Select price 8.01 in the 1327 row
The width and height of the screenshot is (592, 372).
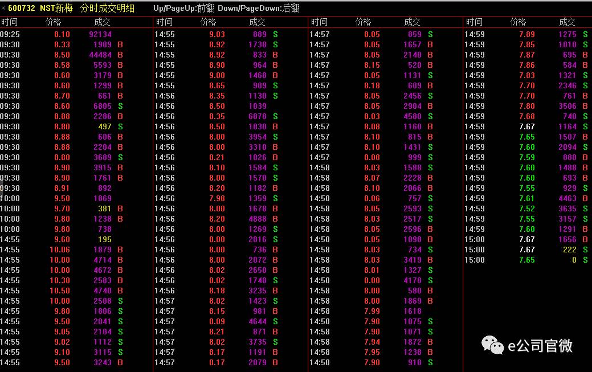coord(372,270)
